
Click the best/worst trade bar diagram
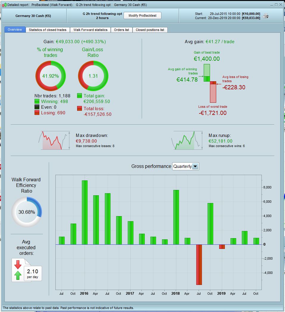tap(210, 83)
